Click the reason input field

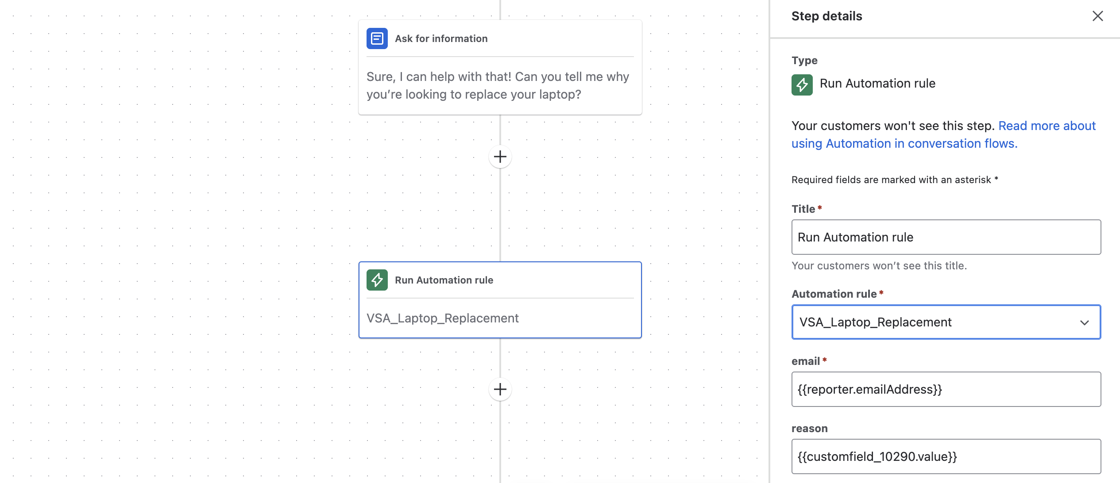tap(946, 456)
